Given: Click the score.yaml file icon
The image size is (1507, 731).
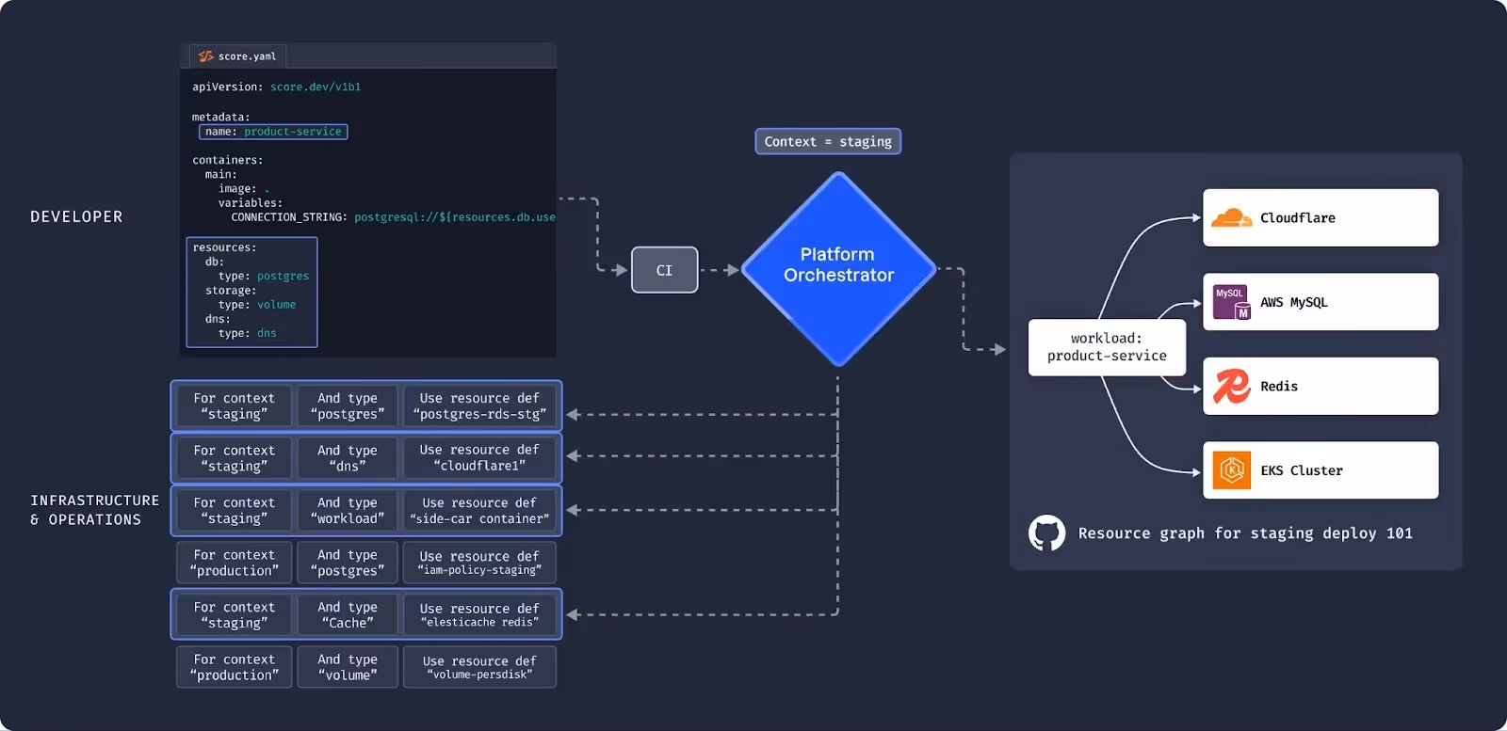Looking at the screenshot, I should tap(206, 56).
